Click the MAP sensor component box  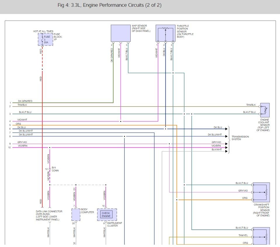coord(120,33)
